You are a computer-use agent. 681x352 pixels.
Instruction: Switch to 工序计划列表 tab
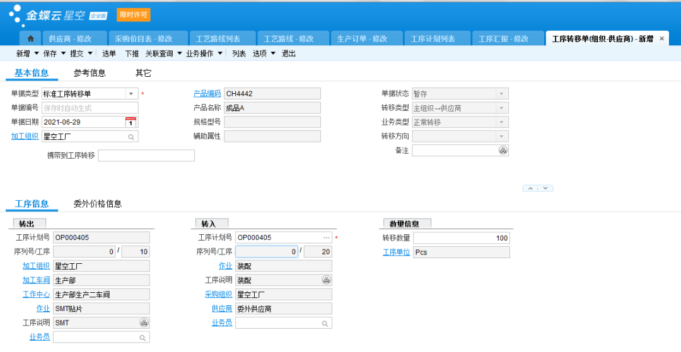click(x=438, y=38)
